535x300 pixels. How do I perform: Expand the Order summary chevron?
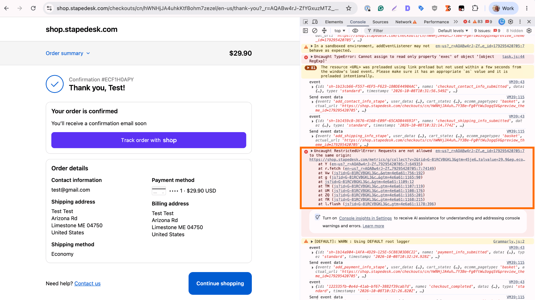(x=88, y=53)
